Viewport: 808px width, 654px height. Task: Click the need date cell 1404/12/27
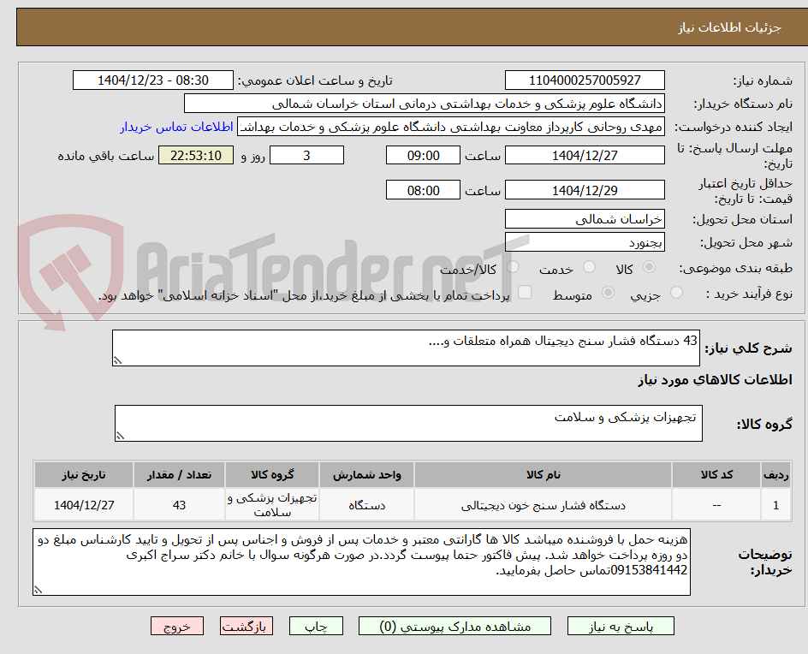(x=84, y=505)
